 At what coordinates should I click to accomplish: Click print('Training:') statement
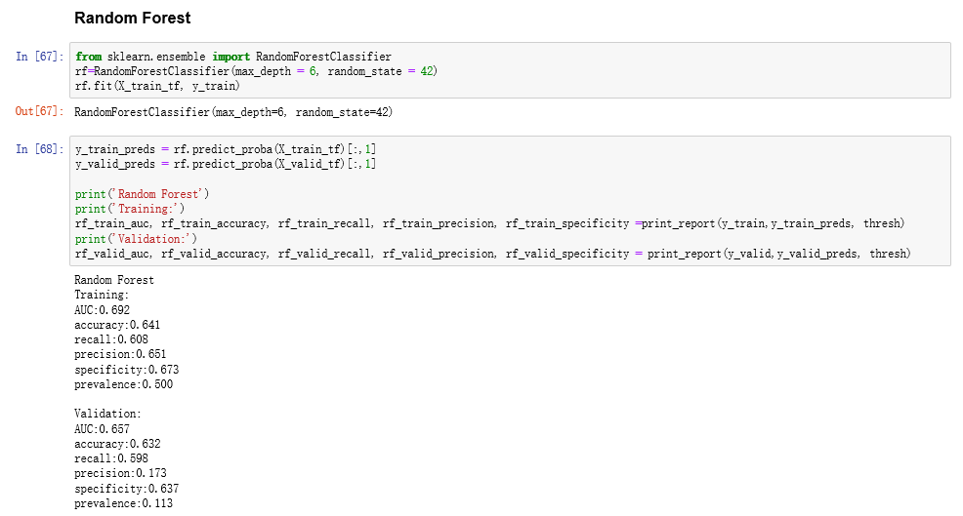[x=130, y=209]
